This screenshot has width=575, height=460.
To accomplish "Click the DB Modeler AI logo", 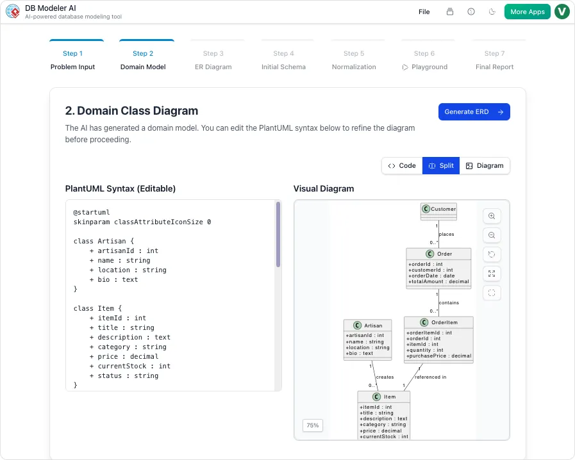I will coord(13,12).
